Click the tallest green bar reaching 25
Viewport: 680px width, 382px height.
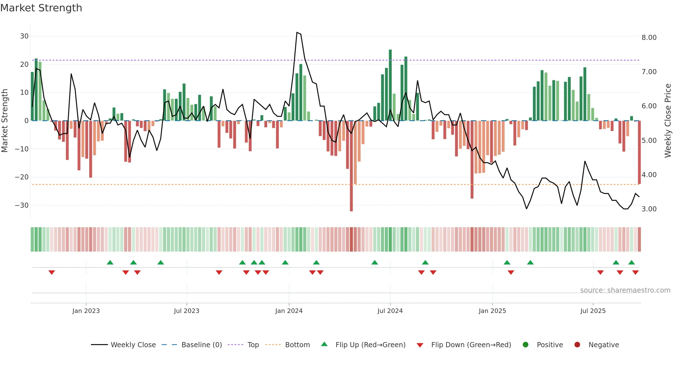(390, 85)
